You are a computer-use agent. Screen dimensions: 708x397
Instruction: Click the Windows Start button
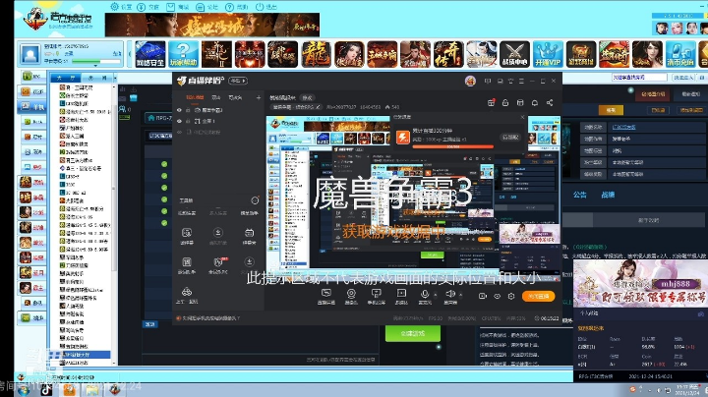click(22, 390)
